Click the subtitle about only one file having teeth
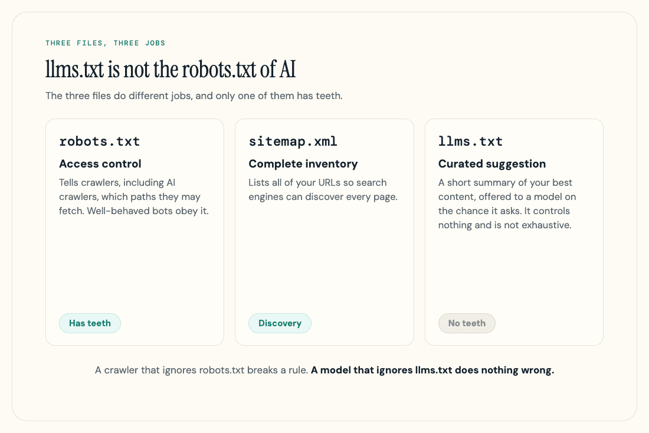Image resolution: width=649 pixels, height=433 pixels. point(194,96)
